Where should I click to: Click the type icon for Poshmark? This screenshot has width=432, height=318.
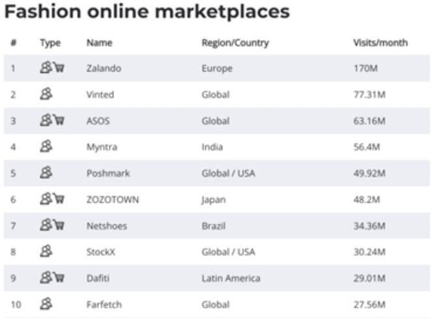point(46,173)
